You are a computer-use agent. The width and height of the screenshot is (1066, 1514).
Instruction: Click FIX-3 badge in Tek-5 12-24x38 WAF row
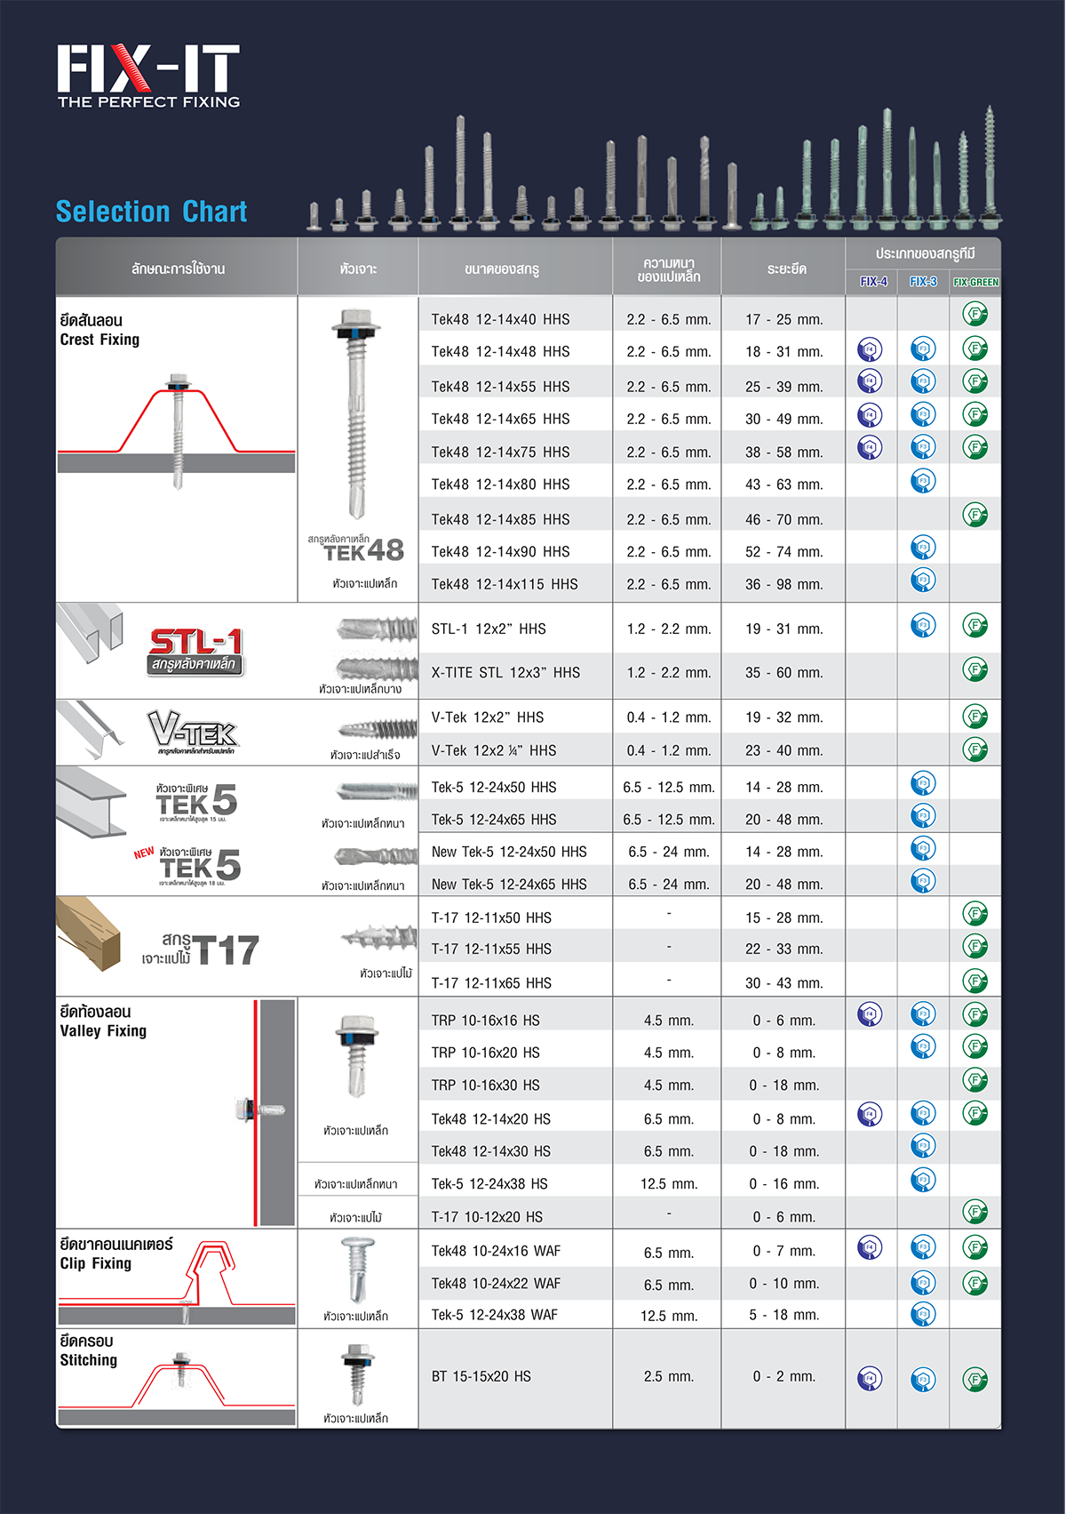point(923,1314)
